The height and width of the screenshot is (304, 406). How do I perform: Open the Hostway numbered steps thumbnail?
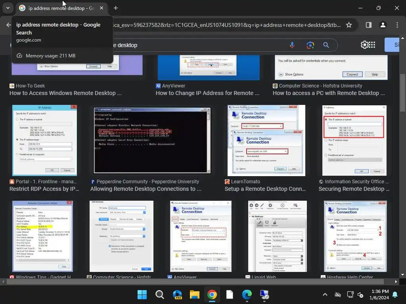(x=355, y=236)
